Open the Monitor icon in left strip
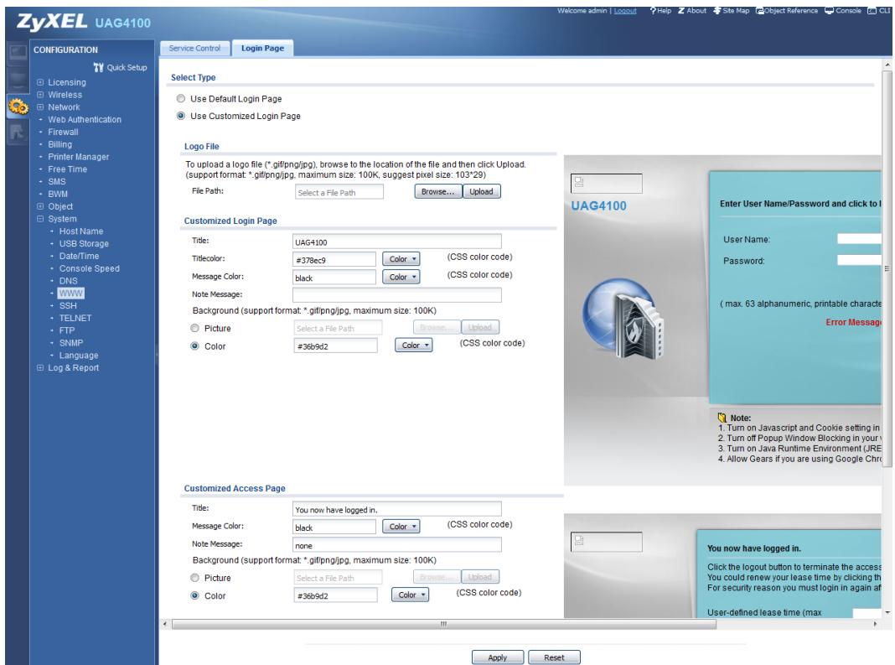Image resolution: width=895 pixels, height=665 pixels. click(18, 80)
